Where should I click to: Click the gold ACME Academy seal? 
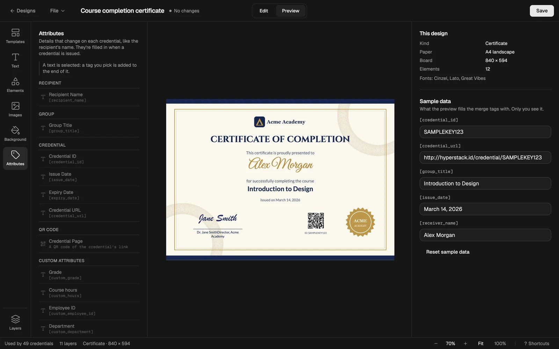click(360, 222)
